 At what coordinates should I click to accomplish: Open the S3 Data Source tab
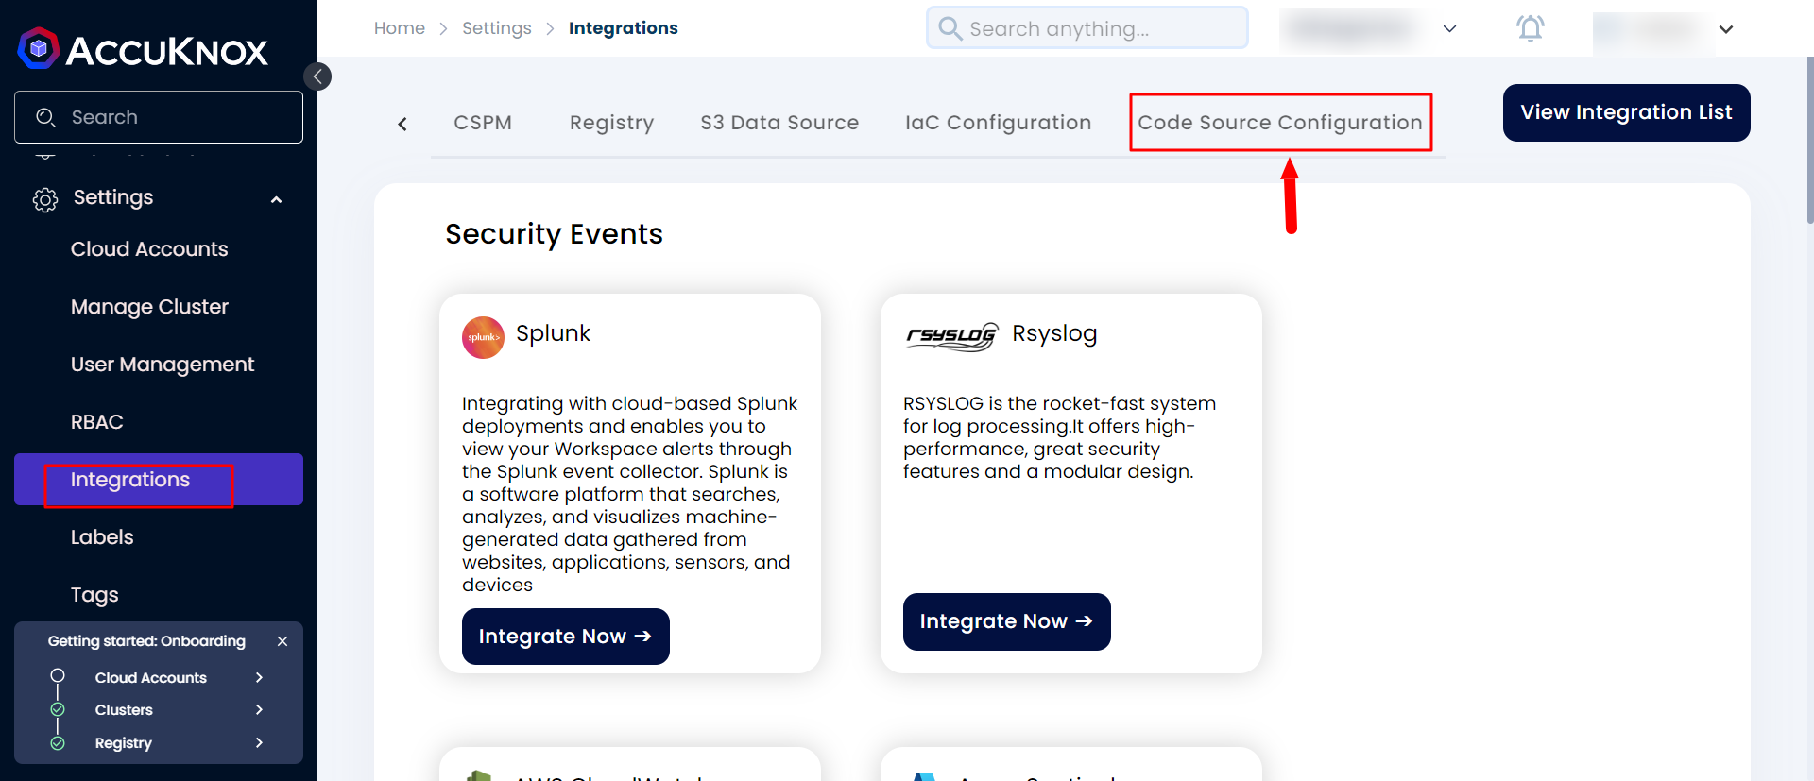779,123
